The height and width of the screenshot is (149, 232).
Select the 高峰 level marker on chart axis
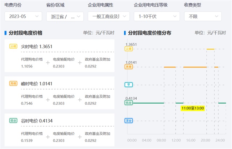pos(128,67)
